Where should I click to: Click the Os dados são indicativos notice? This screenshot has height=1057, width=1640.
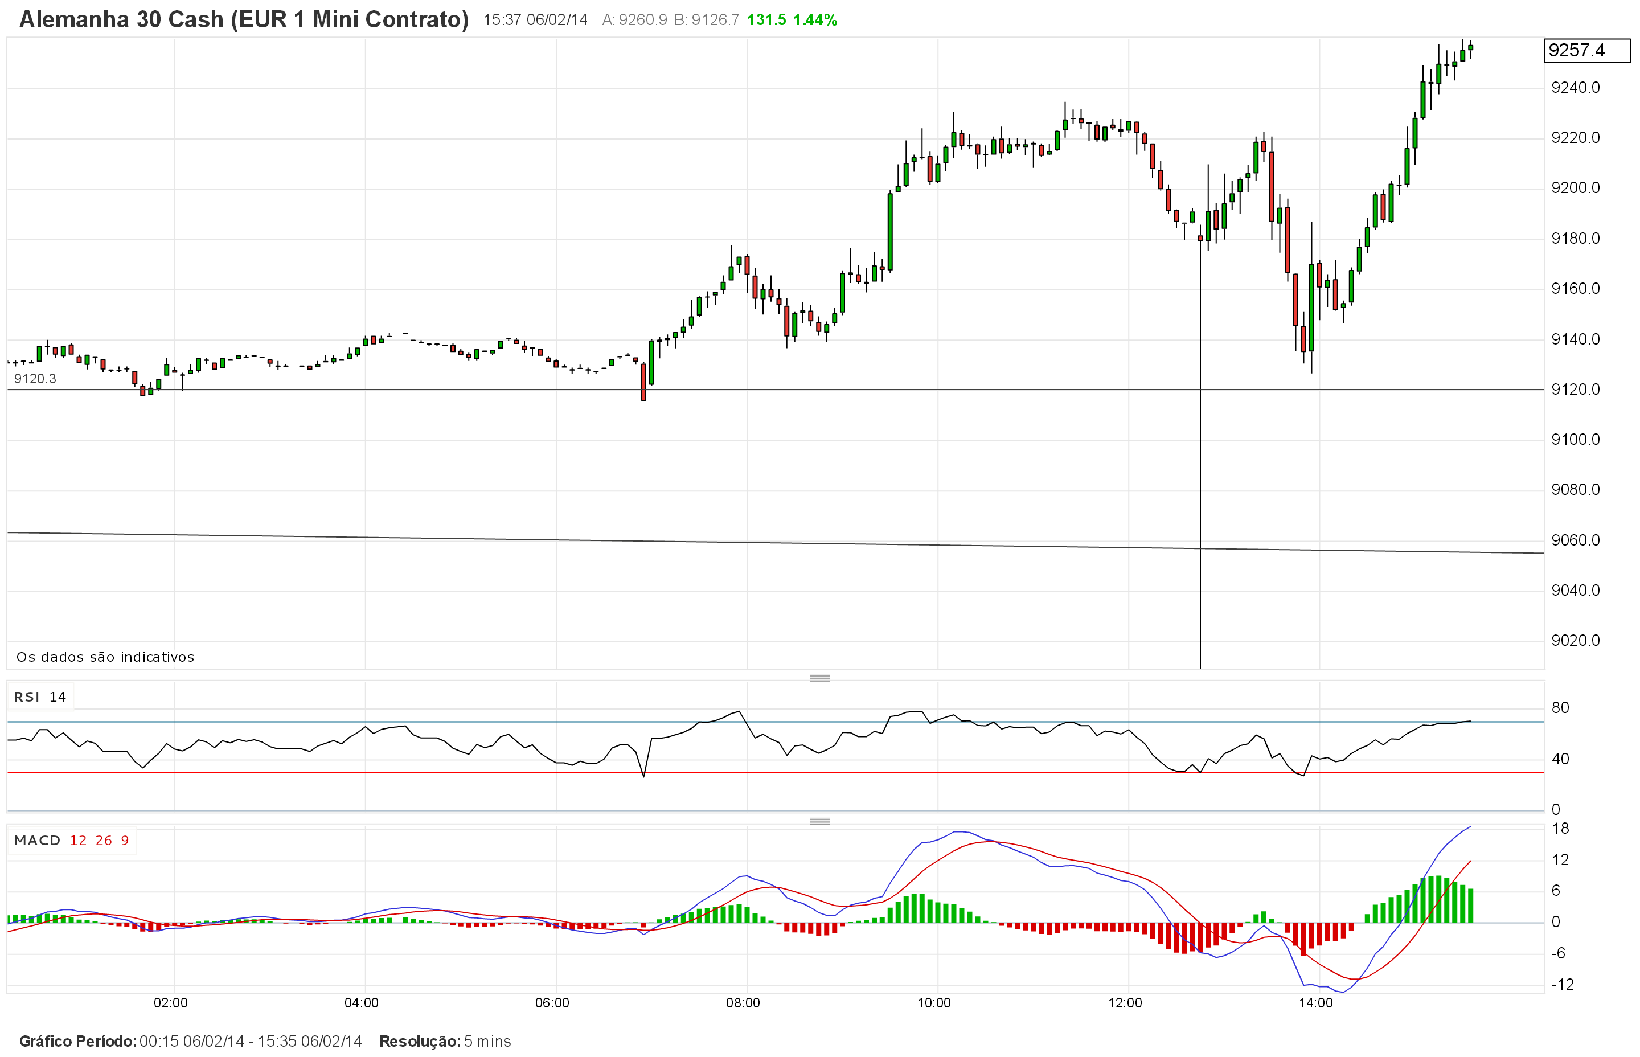[x=105, y=657]
